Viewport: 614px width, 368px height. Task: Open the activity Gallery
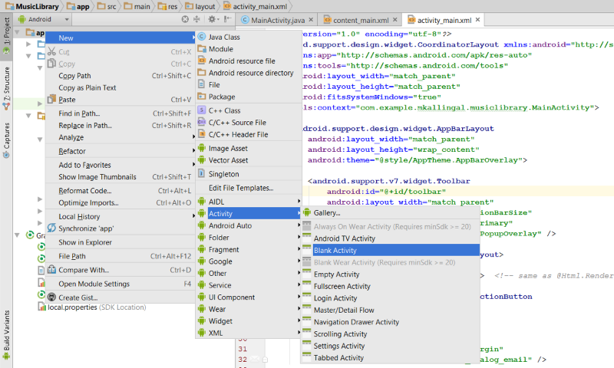(x=391, y=213)
